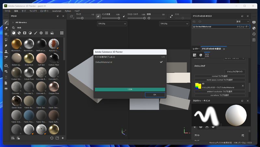Image resolution: width=260 pixels, height=147 pixels.
Task: Open the export upload icon in left toolbar
Action: (x=6, y=65)
